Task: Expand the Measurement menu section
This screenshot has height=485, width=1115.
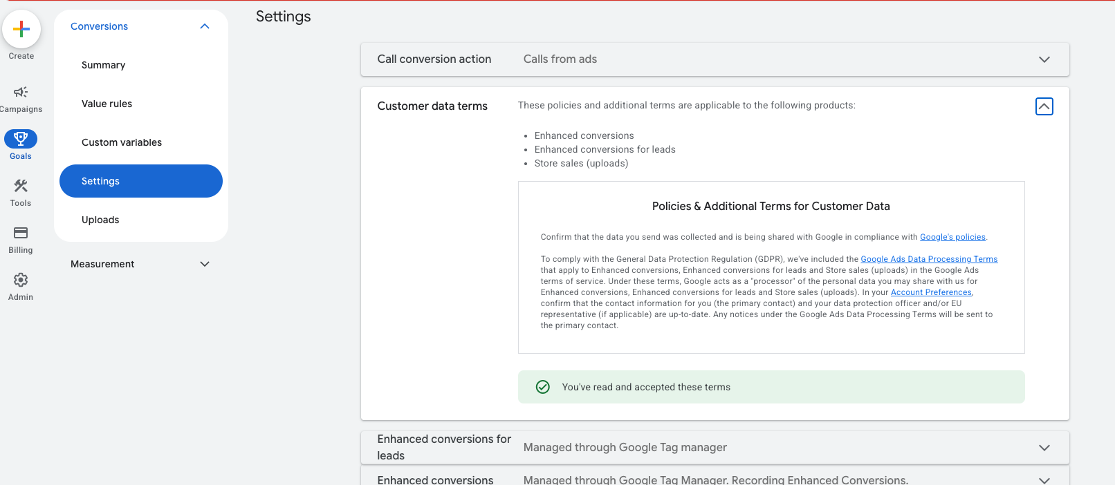Action: point(205,264)
